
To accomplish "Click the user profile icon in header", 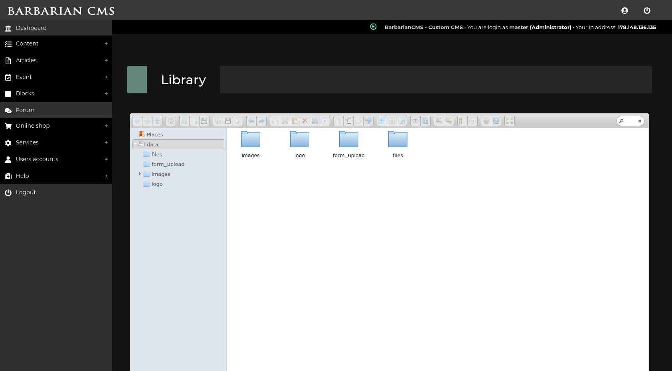I will coord(625,11).
